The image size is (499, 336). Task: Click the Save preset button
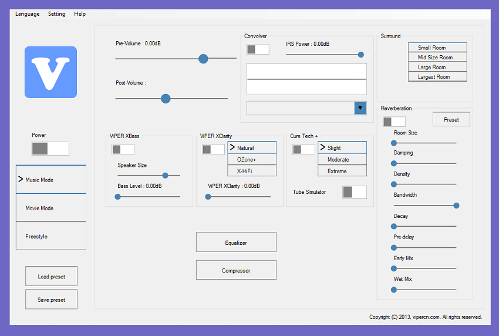click(51, 300)
